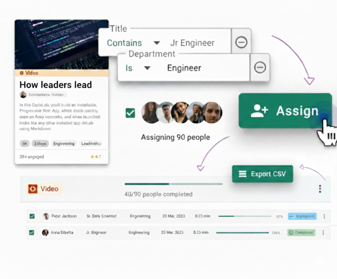
Task: Select the Leadership tag on the card
Action: [91, 143]
